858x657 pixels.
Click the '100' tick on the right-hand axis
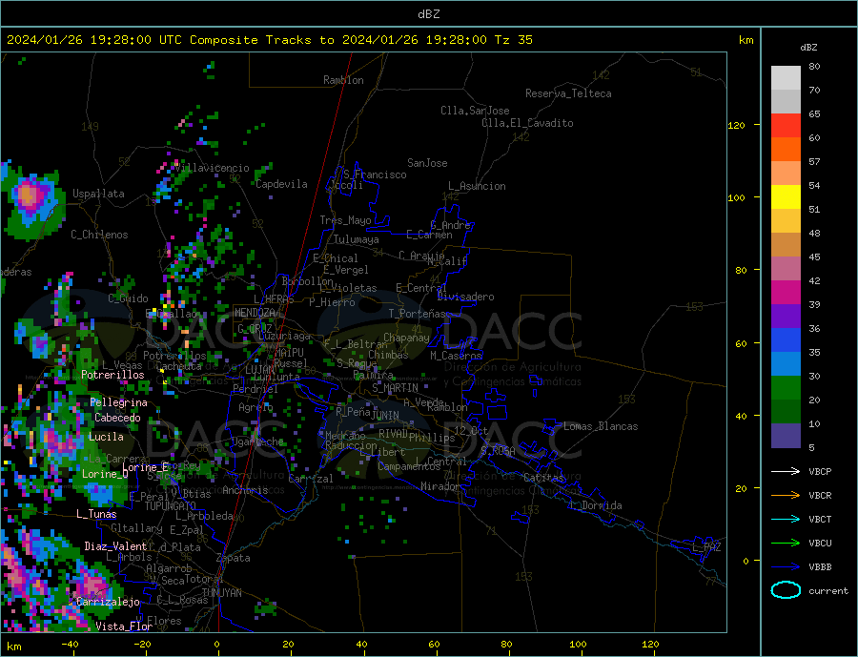click(736, 197)
